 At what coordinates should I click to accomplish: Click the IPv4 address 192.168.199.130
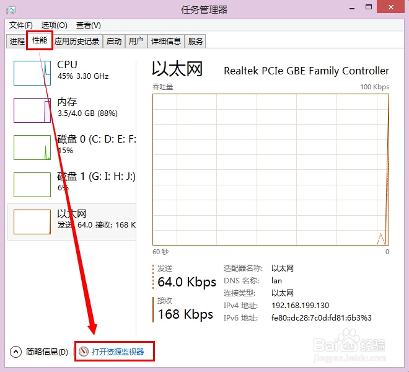tap(300, 306)
